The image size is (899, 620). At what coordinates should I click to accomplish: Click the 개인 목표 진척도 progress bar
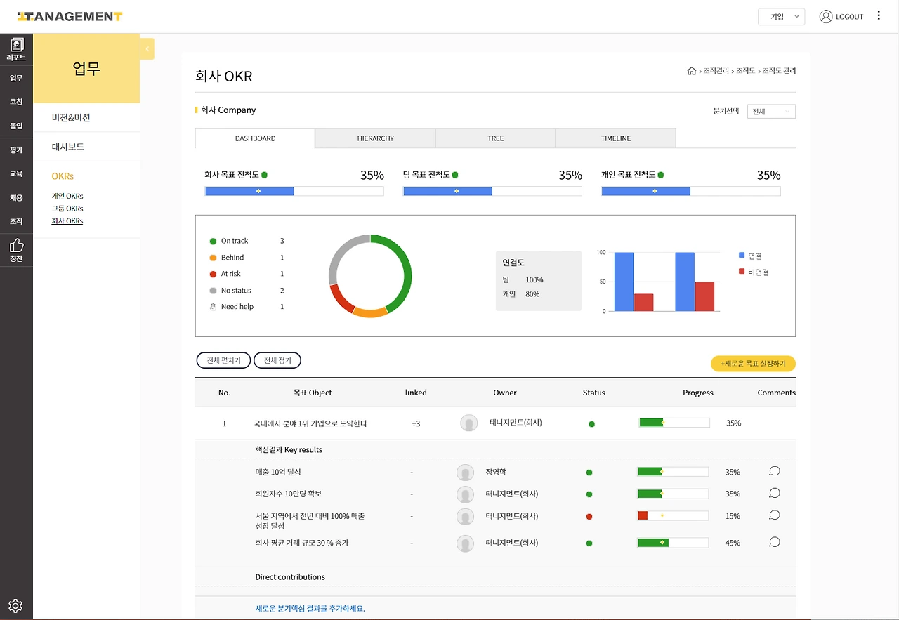coord(691,191)
